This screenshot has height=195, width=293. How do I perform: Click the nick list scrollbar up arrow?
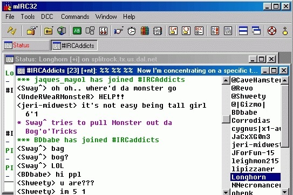point(284,80)
